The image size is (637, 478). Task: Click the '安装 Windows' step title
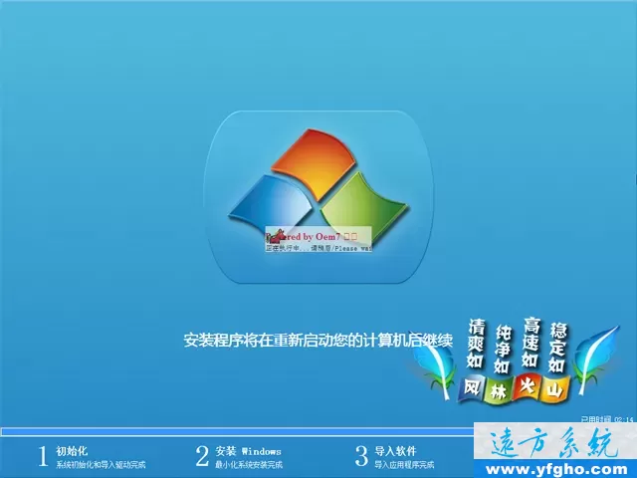(x=248, y=451)
